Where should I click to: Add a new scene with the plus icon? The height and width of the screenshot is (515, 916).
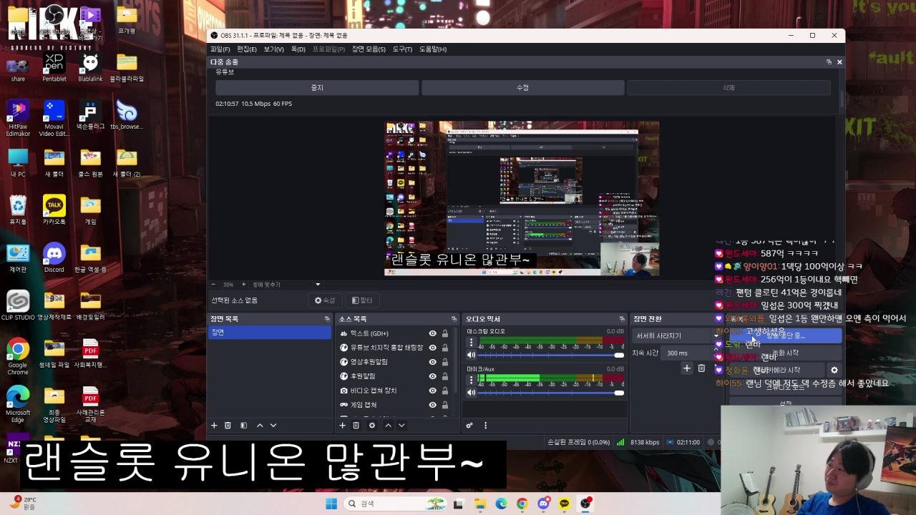click(x=213, y=426)
